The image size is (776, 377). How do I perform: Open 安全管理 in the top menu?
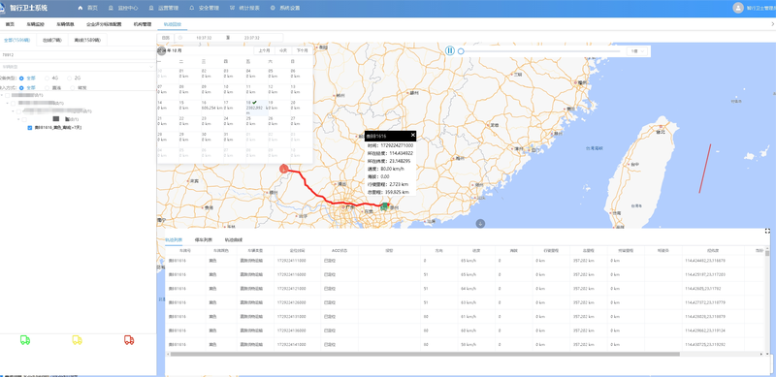[205, 9]
